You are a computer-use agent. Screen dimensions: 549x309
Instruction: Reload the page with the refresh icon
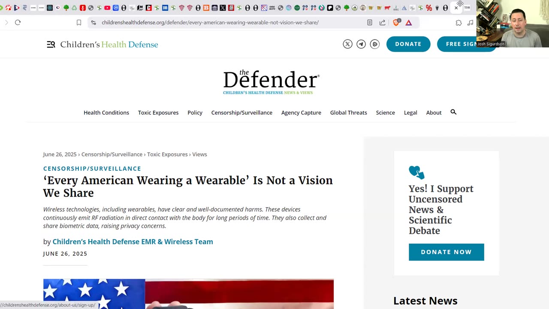pyautogui.click(x=18, y=22)
